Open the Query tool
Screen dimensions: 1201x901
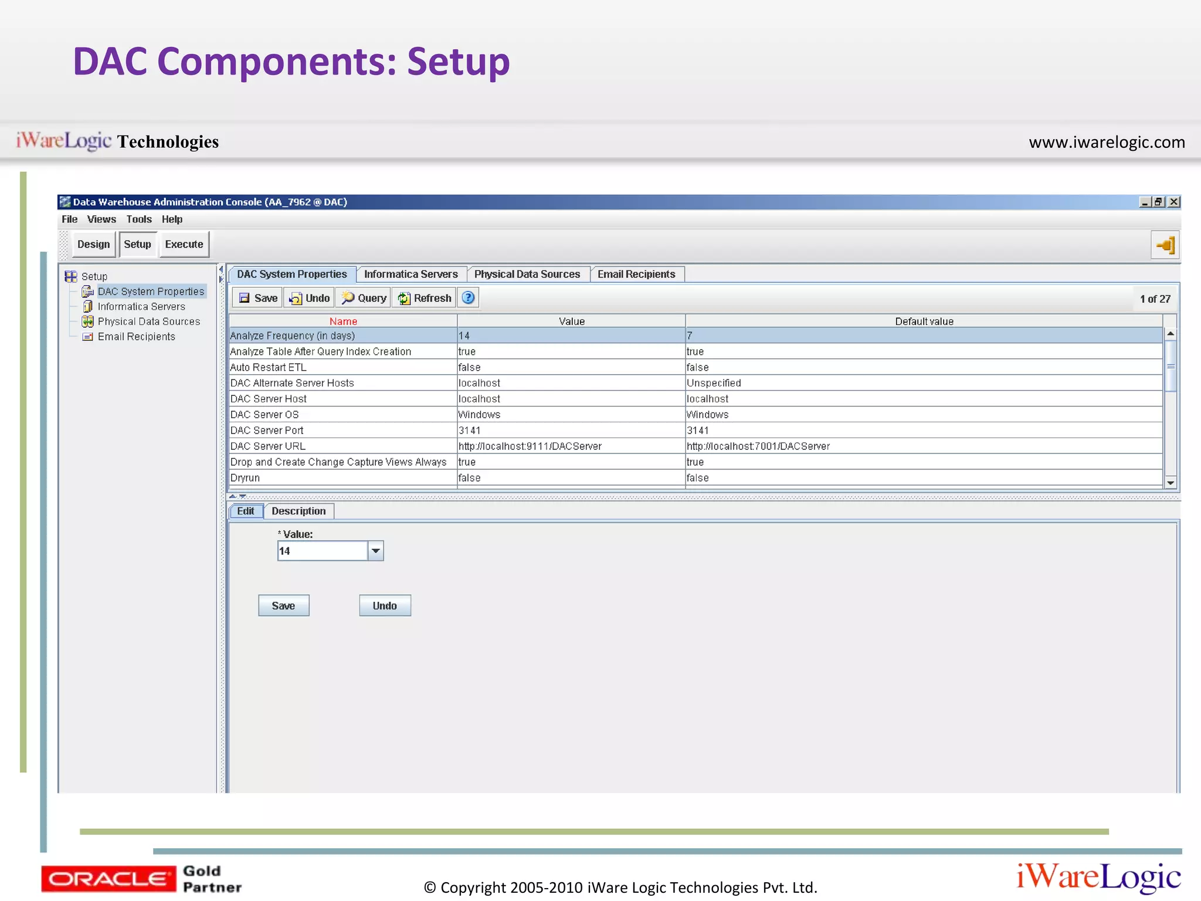click(x=364, y=298)
